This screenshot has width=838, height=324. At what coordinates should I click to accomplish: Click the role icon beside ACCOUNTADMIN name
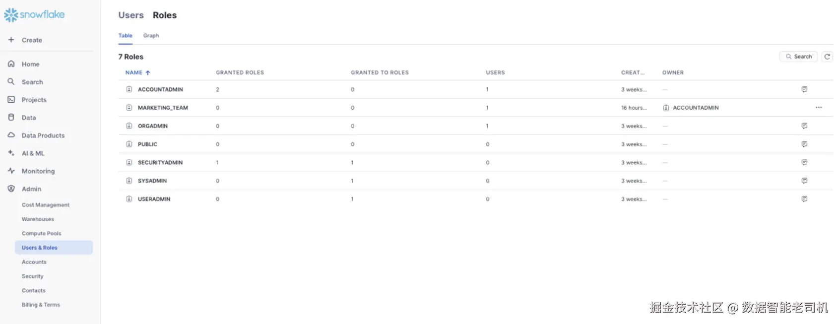[129, 89]
